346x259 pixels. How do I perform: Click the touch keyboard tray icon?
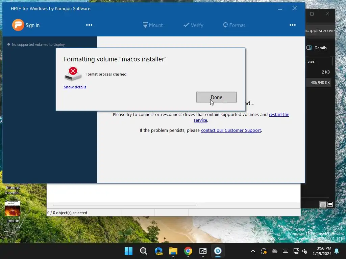coord(285,251)
